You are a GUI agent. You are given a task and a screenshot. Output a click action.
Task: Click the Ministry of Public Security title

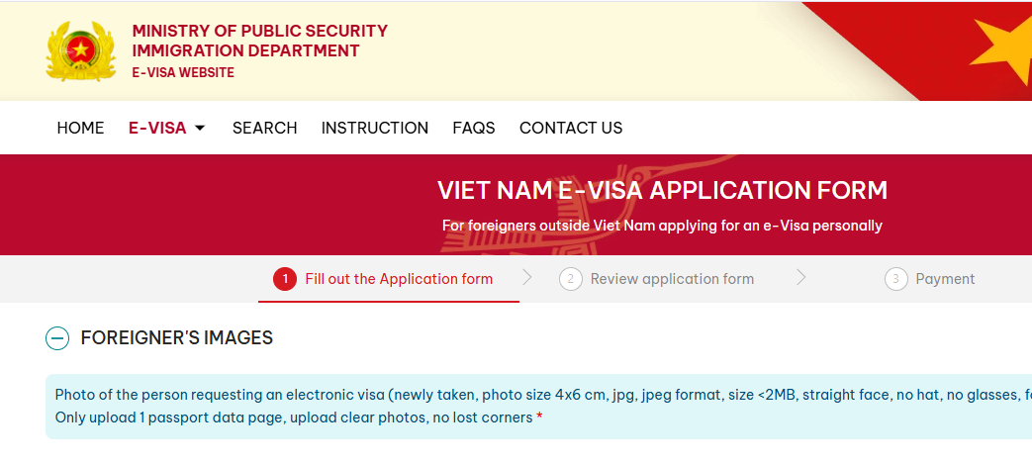pos(260,31)
